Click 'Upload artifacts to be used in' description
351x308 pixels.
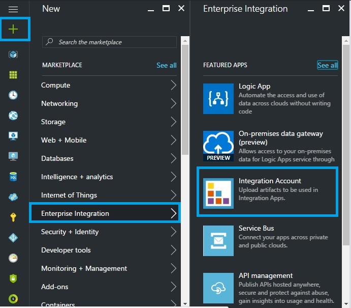[x=278, y=190]
